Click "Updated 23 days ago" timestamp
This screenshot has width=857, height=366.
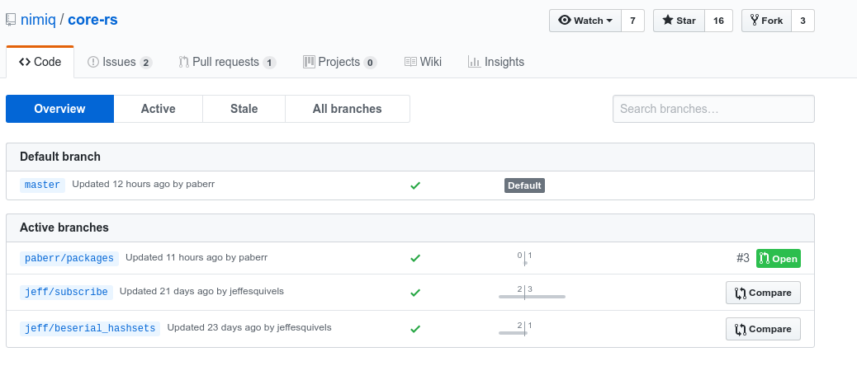click(215, 328)
